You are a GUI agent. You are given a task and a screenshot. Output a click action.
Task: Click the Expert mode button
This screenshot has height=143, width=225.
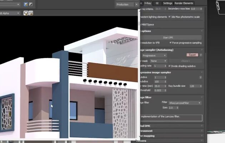[192, 55]
